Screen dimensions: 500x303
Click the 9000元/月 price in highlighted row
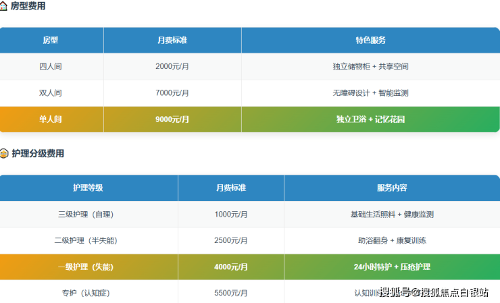[x=172, y=119]
